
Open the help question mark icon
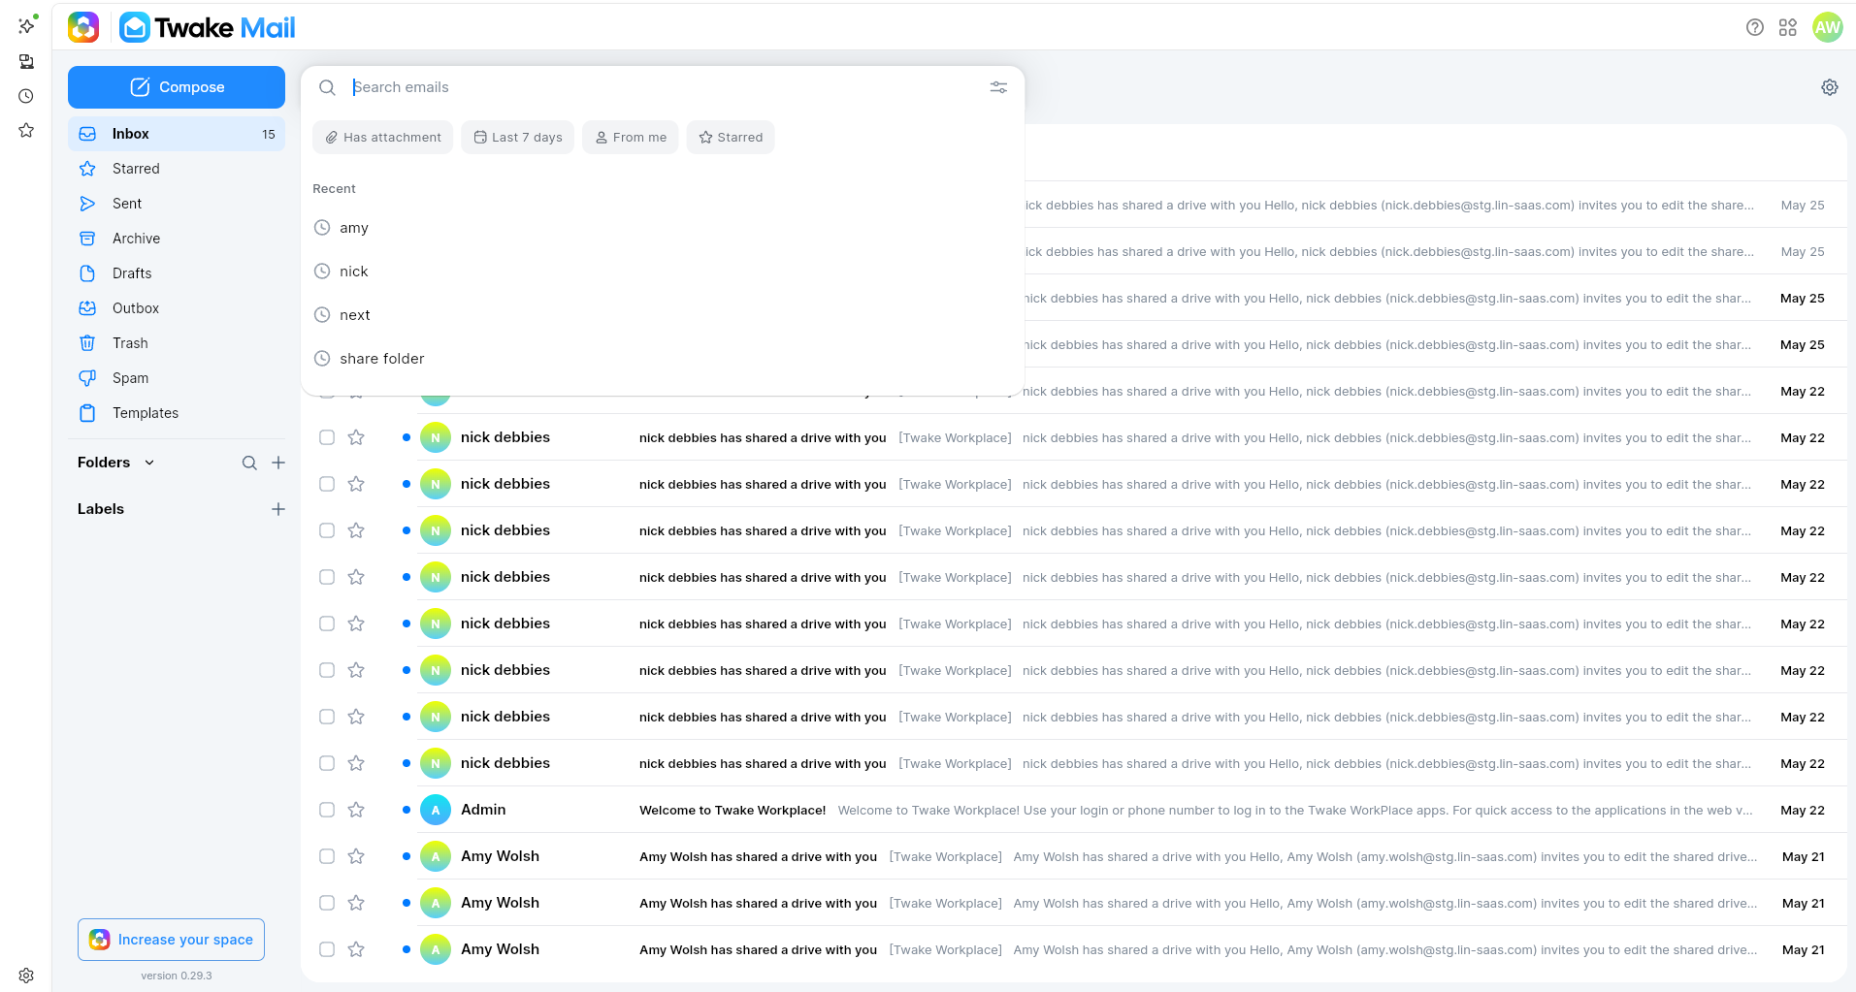tap(1754, 27)
